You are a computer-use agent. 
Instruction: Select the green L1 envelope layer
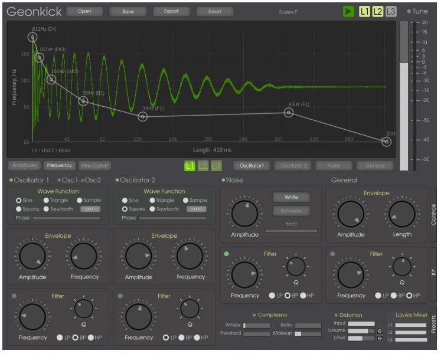click(190, 166)
